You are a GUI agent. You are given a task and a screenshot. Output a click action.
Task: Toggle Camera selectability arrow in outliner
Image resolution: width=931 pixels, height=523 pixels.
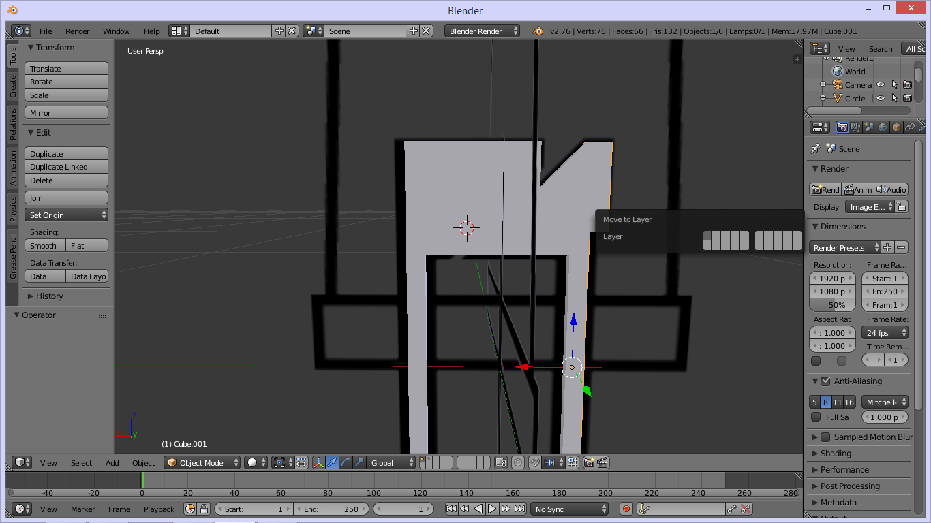click(x=894, y=85)
